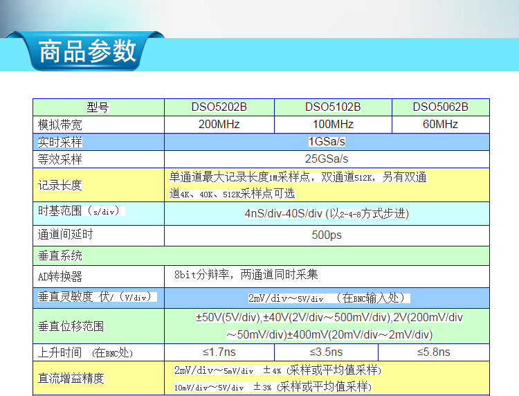Screen dimensions: 519x396
Task: Select the 500ps channel delay value
Action: click(327, 235)
